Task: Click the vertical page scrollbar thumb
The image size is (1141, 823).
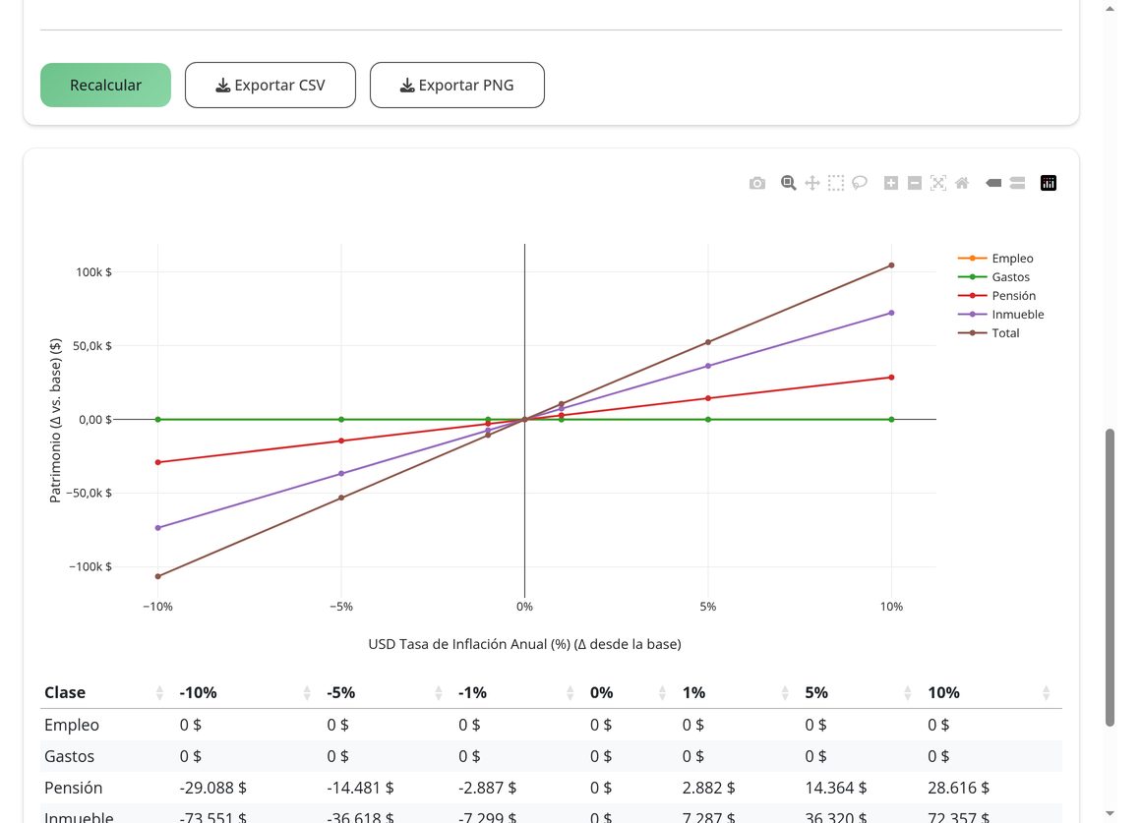Action: click(1110, 577)
